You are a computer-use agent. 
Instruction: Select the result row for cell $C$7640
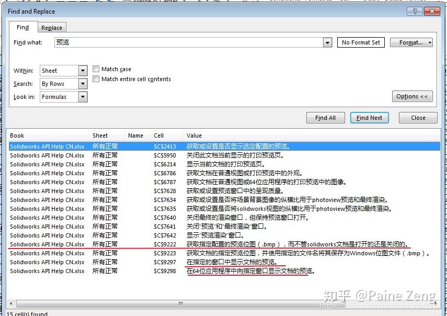tap(224, 218)
